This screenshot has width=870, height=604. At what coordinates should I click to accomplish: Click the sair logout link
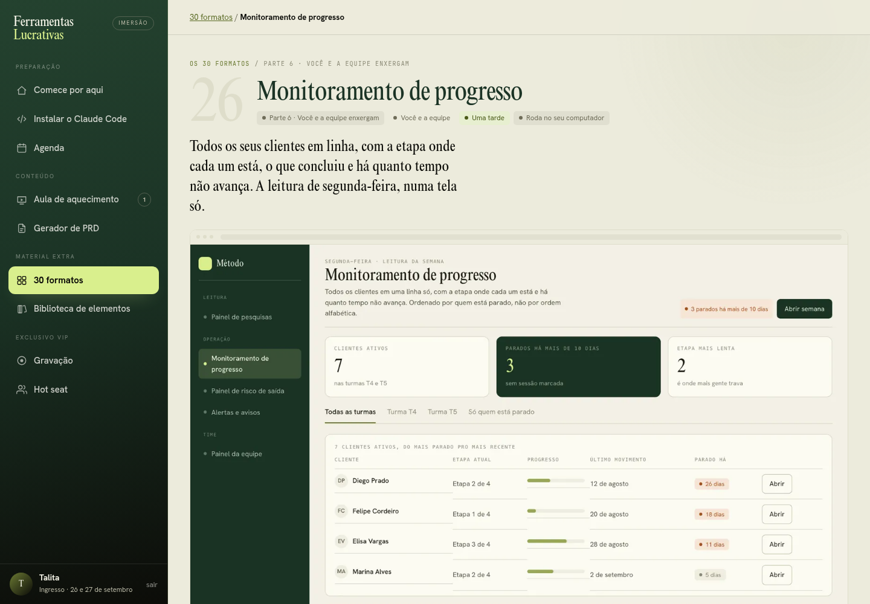(x=152, y=585)
